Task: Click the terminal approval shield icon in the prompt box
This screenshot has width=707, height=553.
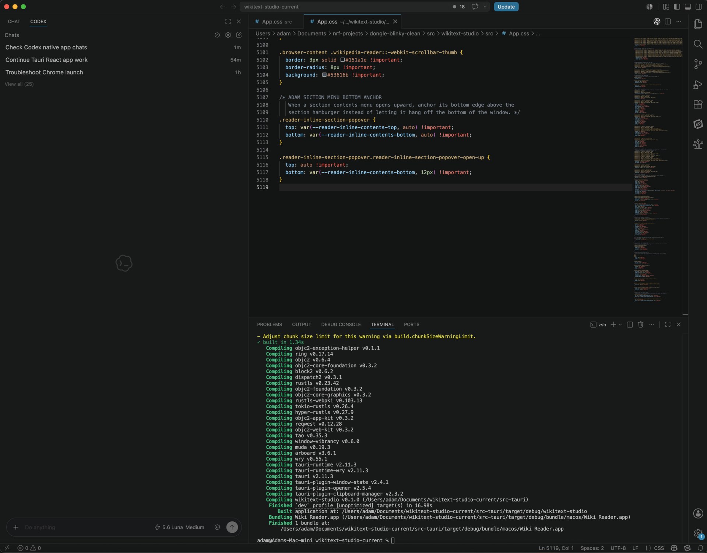Action: [x=217, y=527]
